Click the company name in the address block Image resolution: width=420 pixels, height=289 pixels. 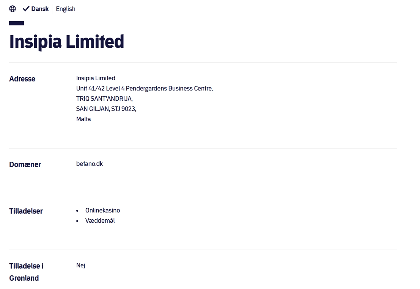(96, 78)
